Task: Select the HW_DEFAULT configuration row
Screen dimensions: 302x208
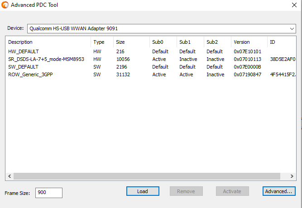Action: click(151, 51)
